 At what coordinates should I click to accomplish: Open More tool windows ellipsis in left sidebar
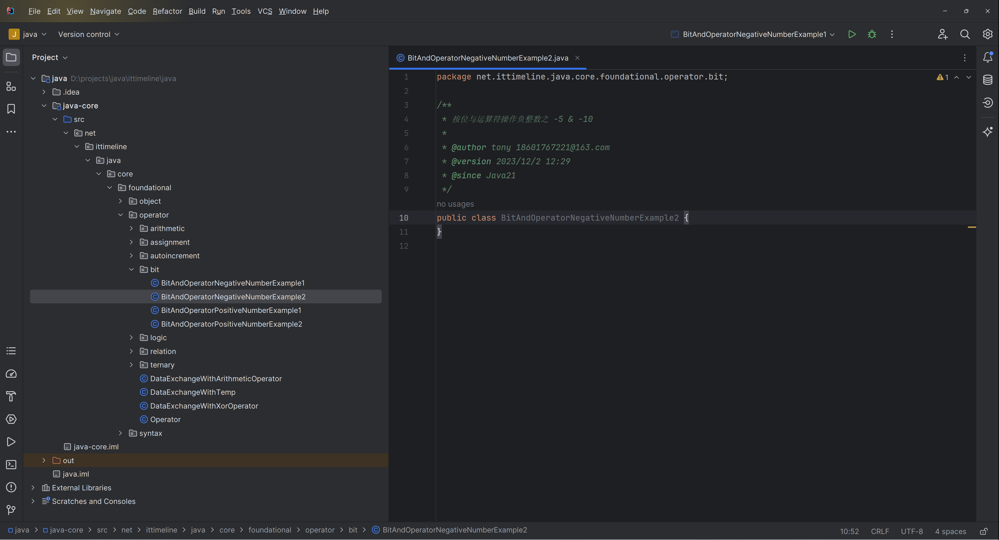pos(11,132)
